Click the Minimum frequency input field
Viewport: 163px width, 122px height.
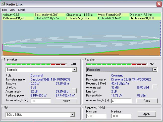pos(96,116)
